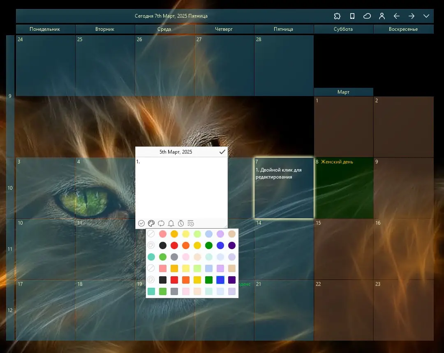Select the no-color option in the square swatch row

point(151,268)
